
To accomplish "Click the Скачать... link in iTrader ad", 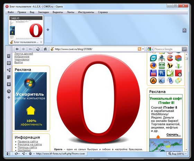I will (174, 134).
